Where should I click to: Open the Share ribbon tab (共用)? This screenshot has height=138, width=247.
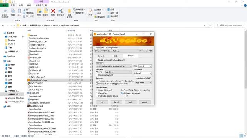[x=21, y=5]
